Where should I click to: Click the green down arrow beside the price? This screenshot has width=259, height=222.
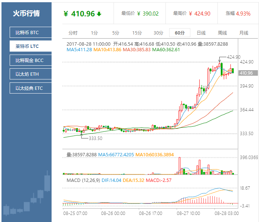point(99,14)
